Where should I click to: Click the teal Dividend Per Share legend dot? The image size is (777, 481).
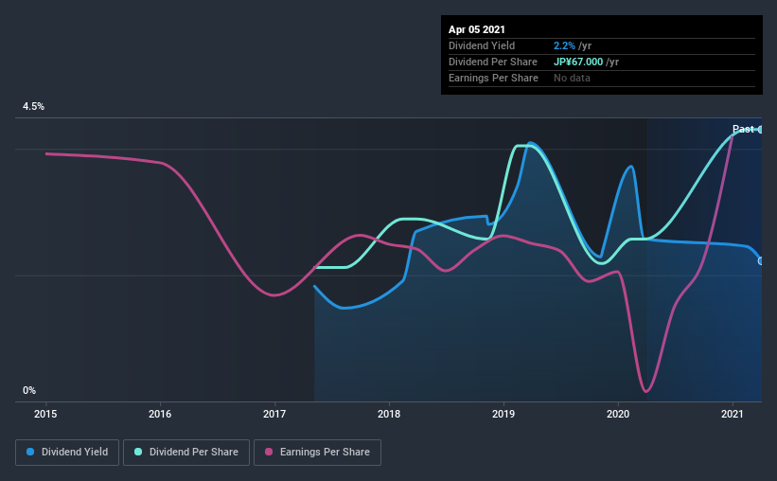[138, 452]
